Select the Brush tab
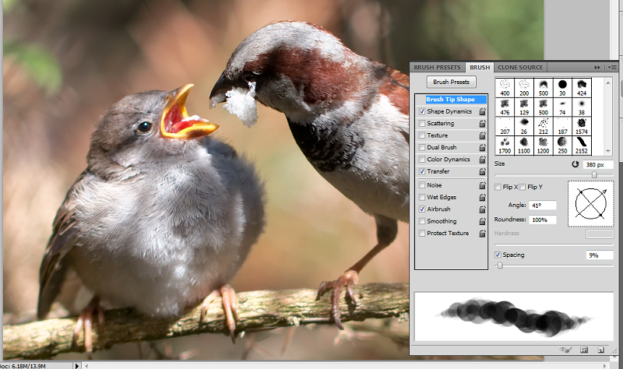 click(480, 68)
